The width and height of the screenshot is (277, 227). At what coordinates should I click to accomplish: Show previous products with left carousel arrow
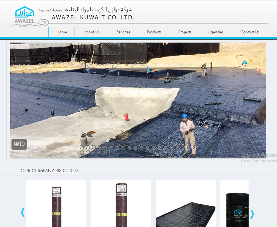(23, 213)
